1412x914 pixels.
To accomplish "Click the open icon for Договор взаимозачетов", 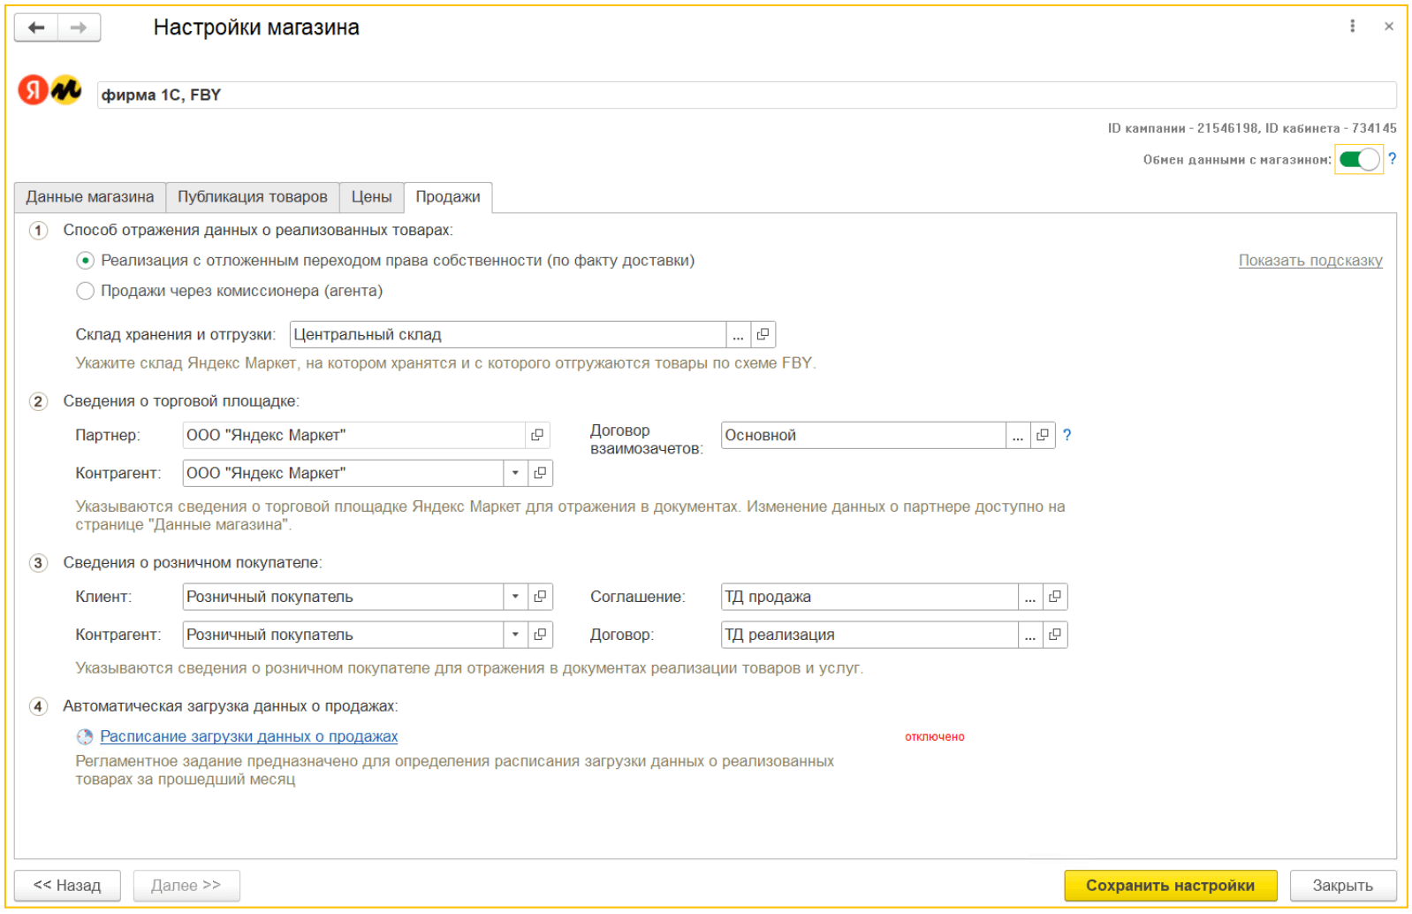I will (x=1043, y=435).
